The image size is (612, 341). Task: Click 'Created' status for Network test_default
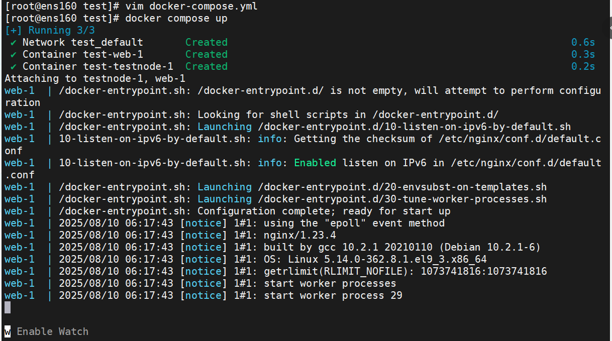207,42
